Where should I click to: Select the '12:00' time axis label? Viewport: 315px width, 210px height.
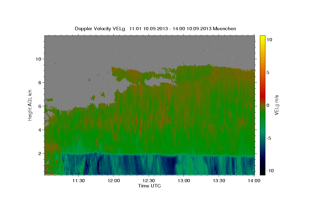click(114, 181)
